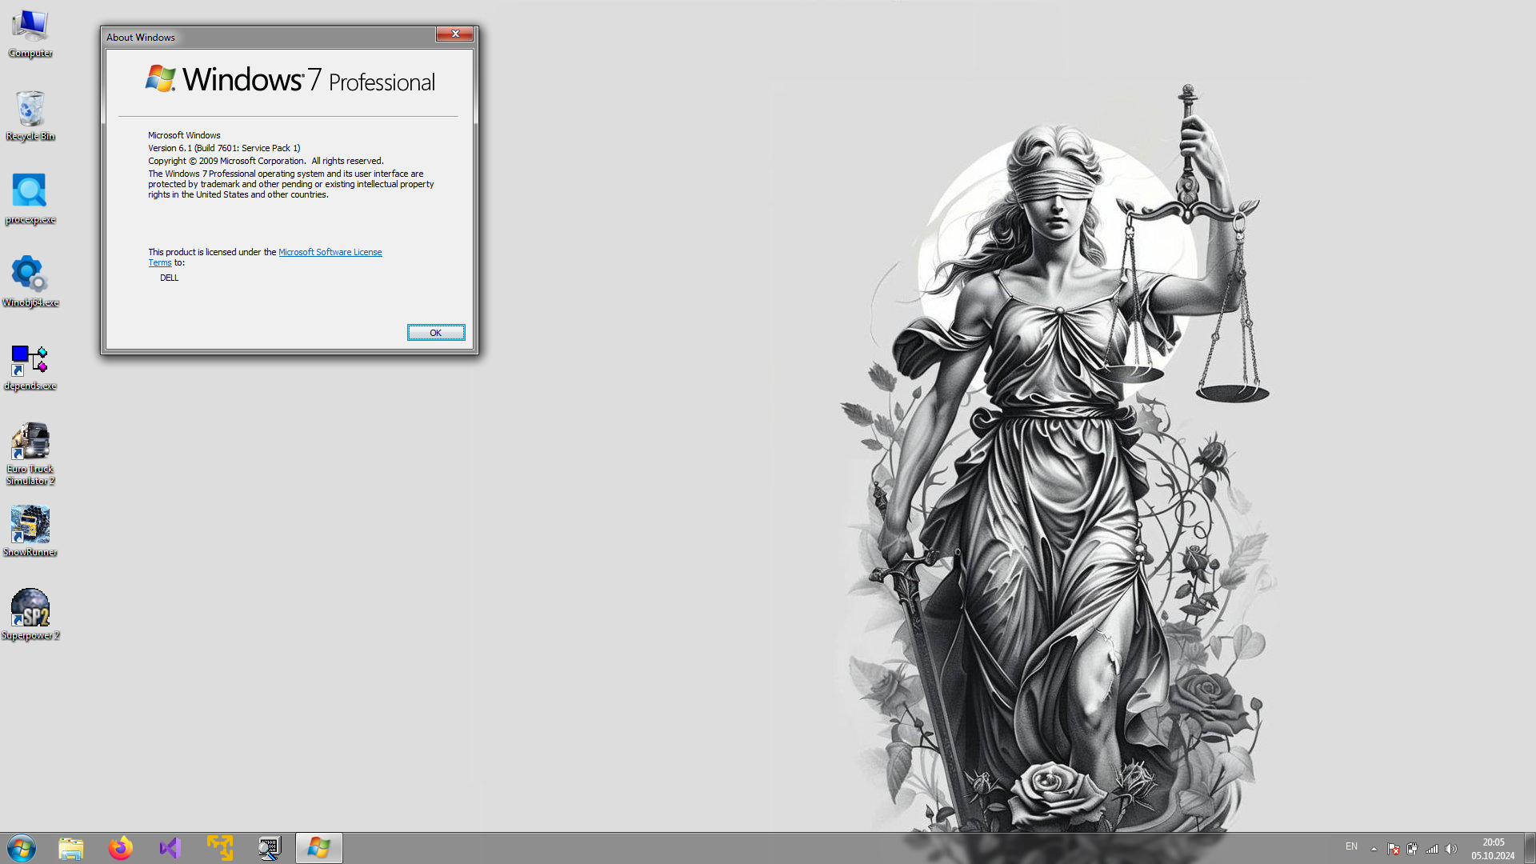Image resolution: width=1536 pixels, height=864 pixels.
Task: Open the Action Center flag icon
Action: tap(1393, 849)
